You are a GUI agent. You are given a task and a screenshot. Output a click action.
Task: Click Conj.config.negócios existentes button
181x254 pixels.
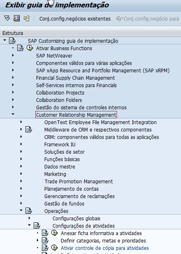[x=75, y=18]
